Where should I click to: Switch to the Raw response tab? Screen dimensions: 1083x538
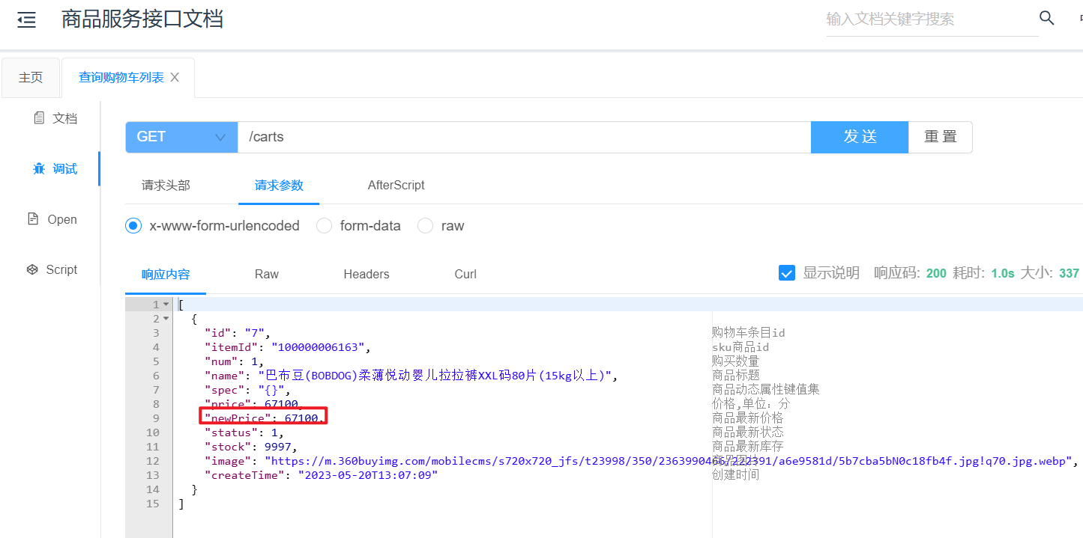[267, 274]
